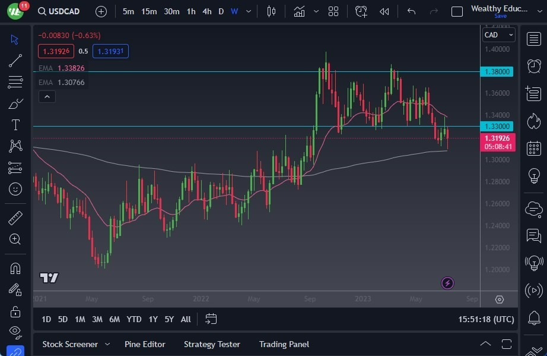Open the CAD currency dropdown on price scale
547x356 pixels.
[498, 34]
